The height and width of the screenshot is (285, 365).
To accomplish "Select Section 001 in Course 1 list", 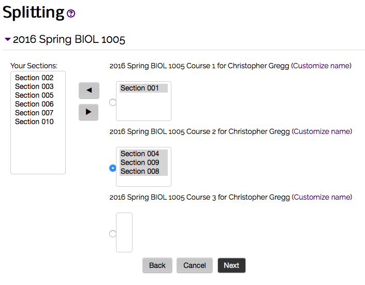I will click(143, 88).
